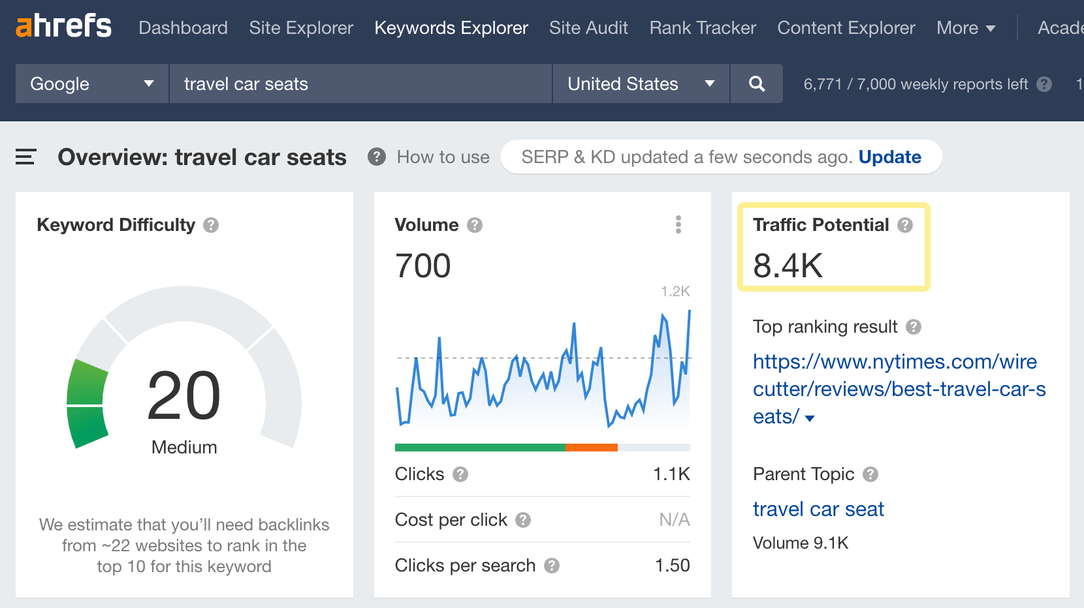Click the Clicks per search help icon
This screenshot has width=1084, height=608.
[x=552, y=566]
